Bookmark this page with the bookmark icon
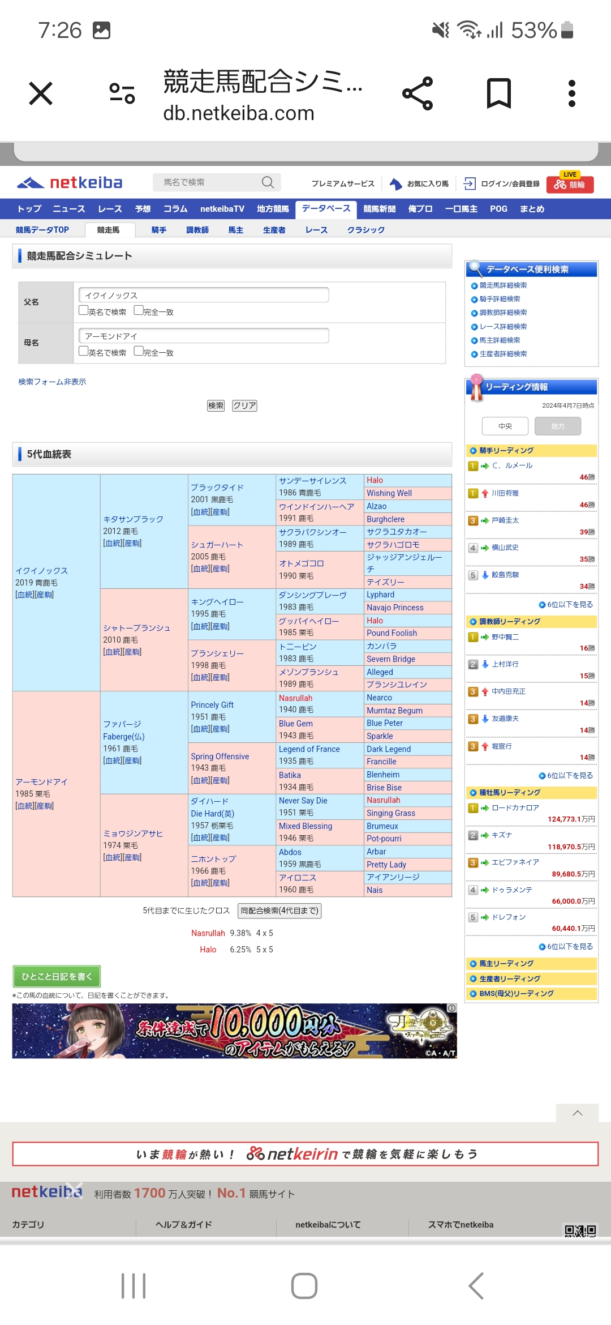 click(498, 93)
